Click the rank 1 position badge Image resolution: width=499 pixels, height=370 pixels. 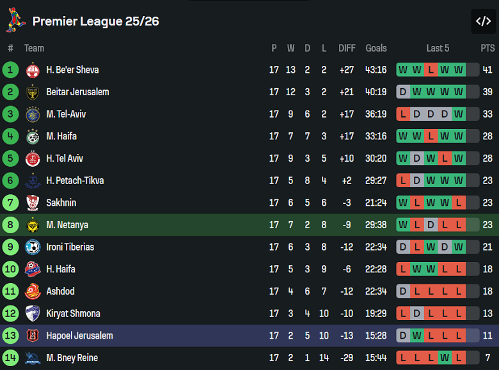11,70
